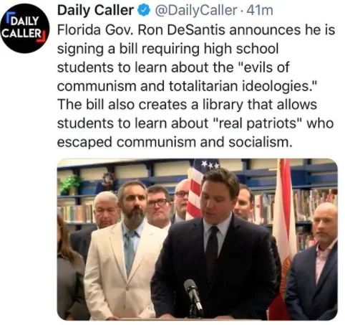Viewport: 345px width, 325px height.
Task: Click the American flag behind the speaker
Action: coord(199,188)
